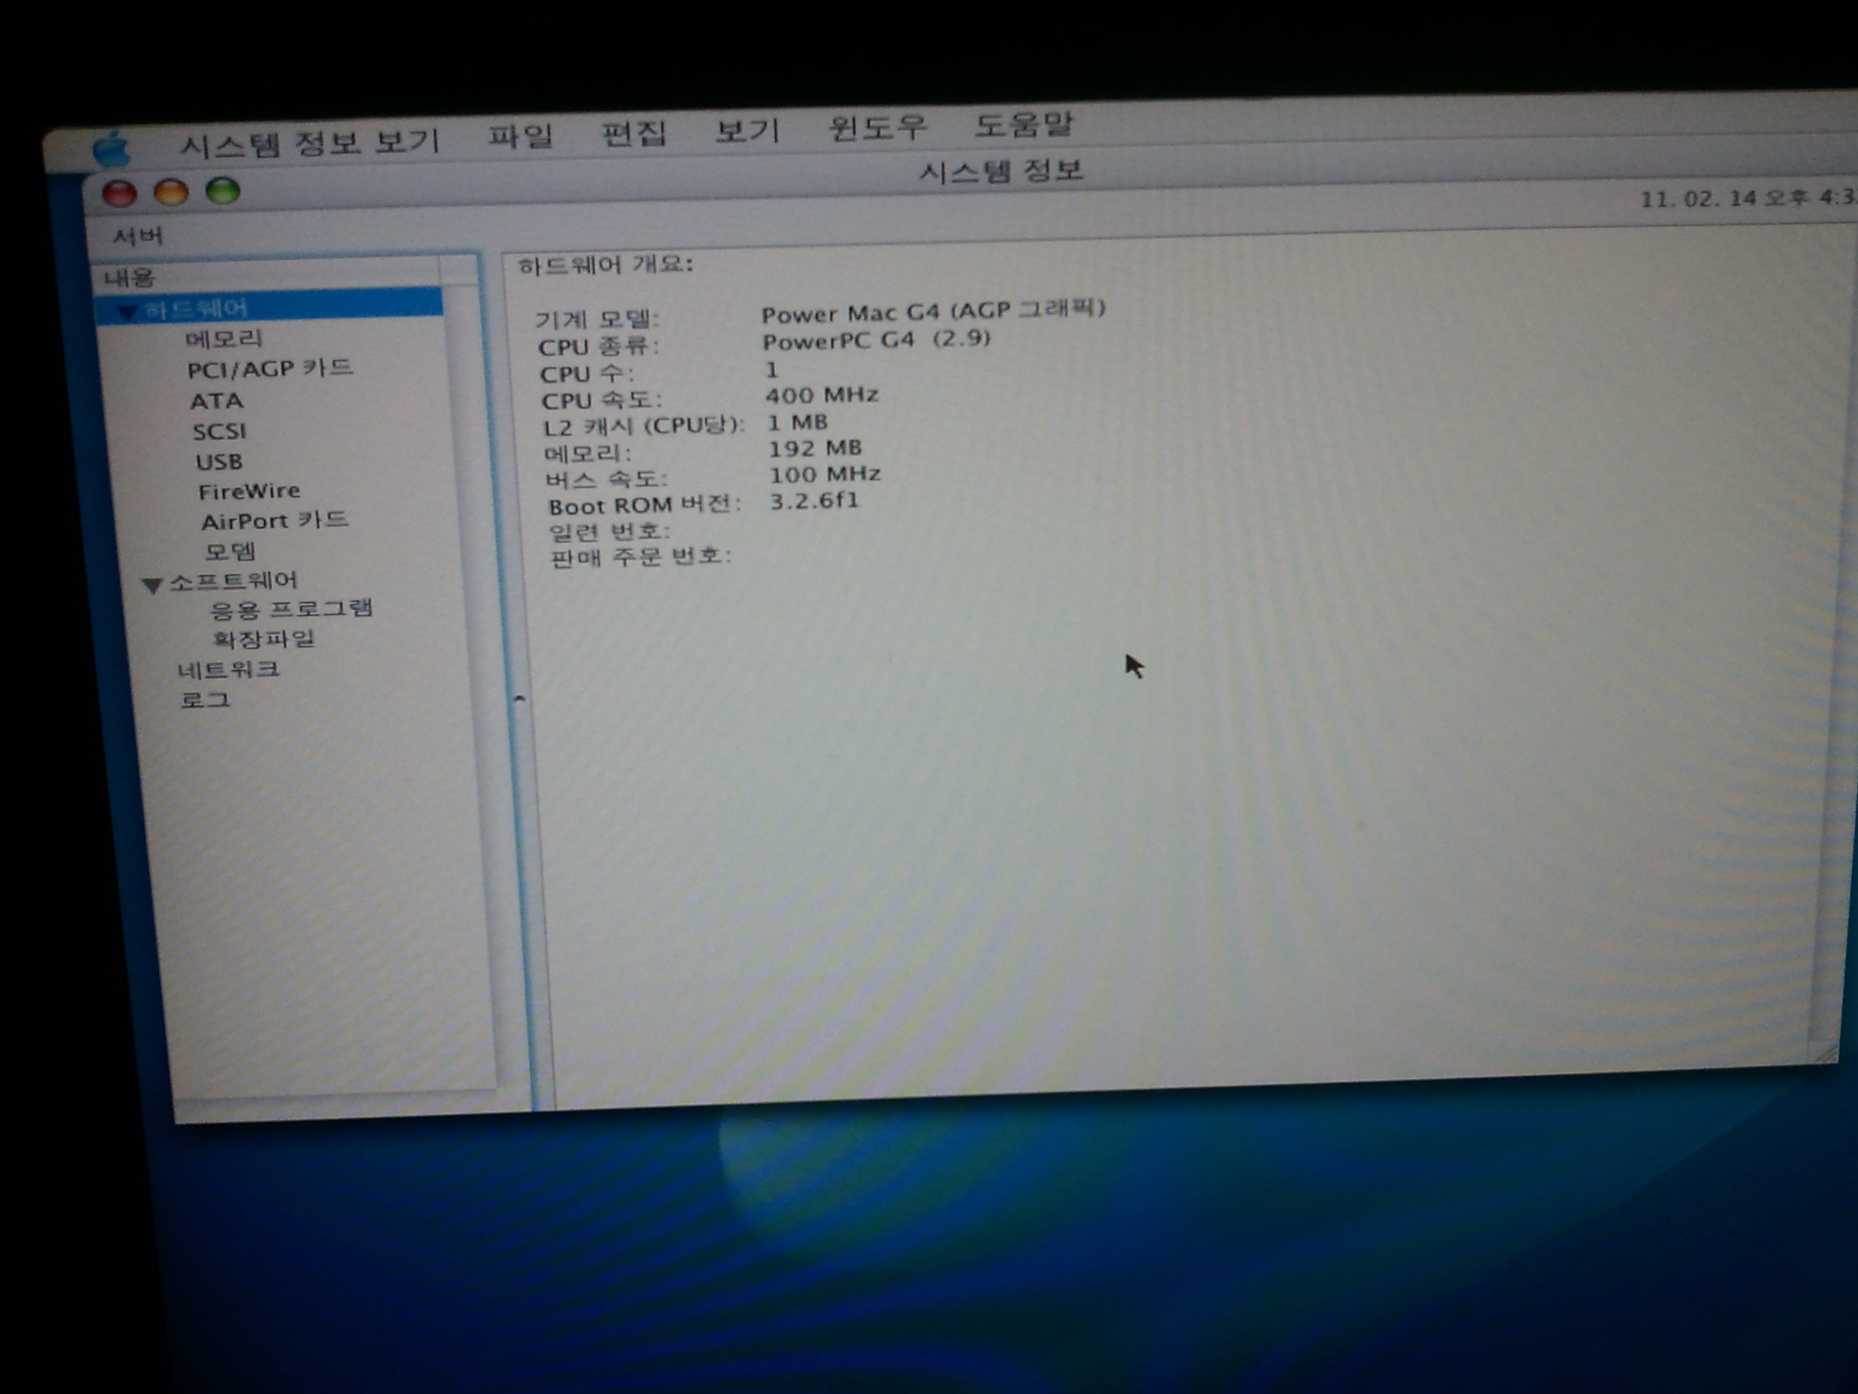Select the 네트워크 sidebar item
1858x1394 pixels.
[x=228, y=669]
